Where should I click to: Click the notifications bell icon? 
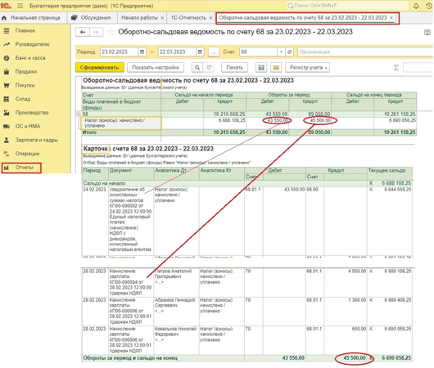pyautogui.click(x=416, y=6)
